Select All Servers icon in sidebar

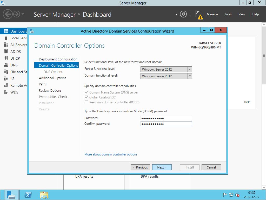[6, 45]
